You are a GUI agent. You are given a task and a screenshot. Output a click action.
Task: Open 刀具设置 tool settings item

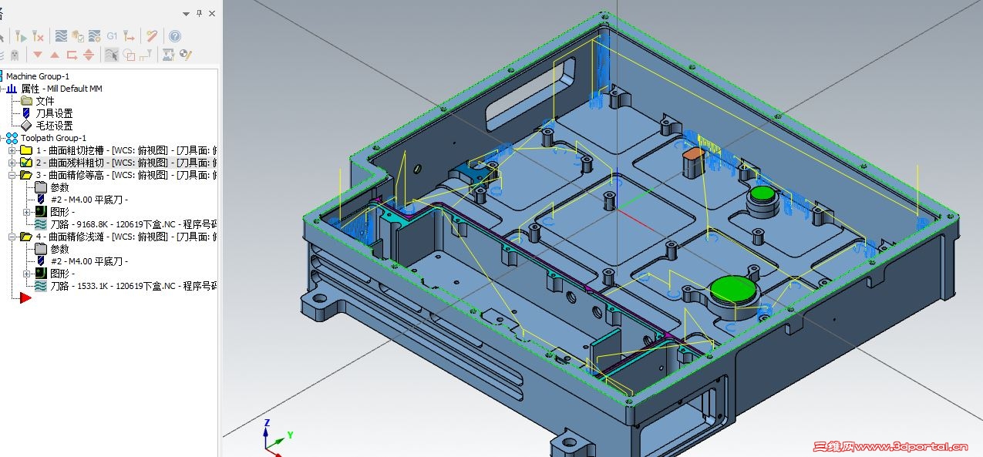54,113
